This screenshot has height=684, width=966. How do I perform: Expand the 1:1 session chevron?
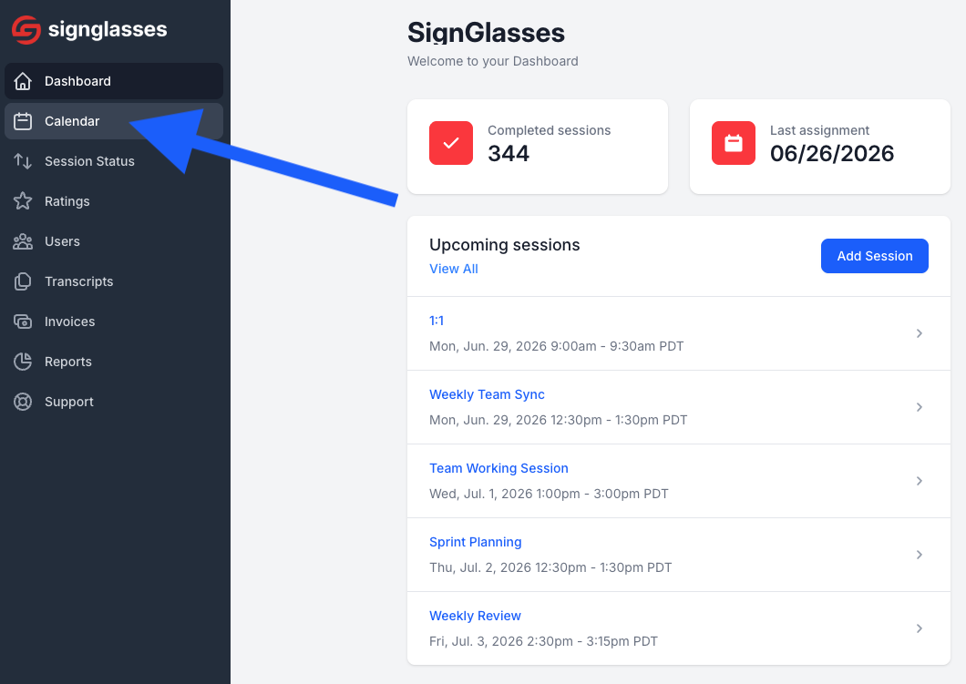pyautogui.click(x=920, y=333)
